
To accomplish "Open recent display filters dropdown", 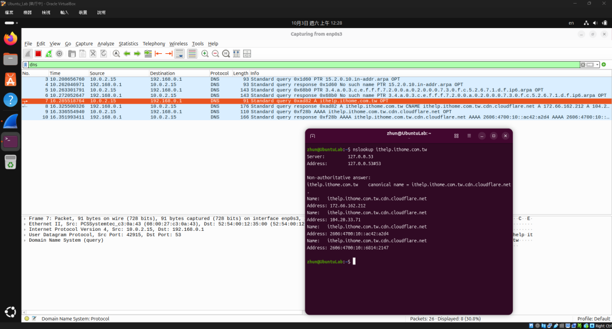I will pos(597,65).
